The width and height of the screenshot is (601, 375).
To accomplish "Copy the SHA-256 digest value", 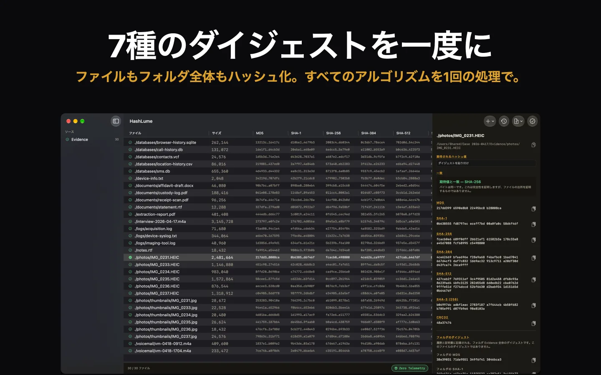I will pos(533,240).
